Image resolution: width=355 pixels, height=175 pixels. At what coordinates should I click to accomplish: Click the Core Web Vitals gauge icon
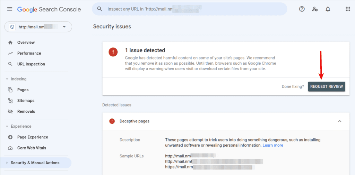(x=10, y=148)
